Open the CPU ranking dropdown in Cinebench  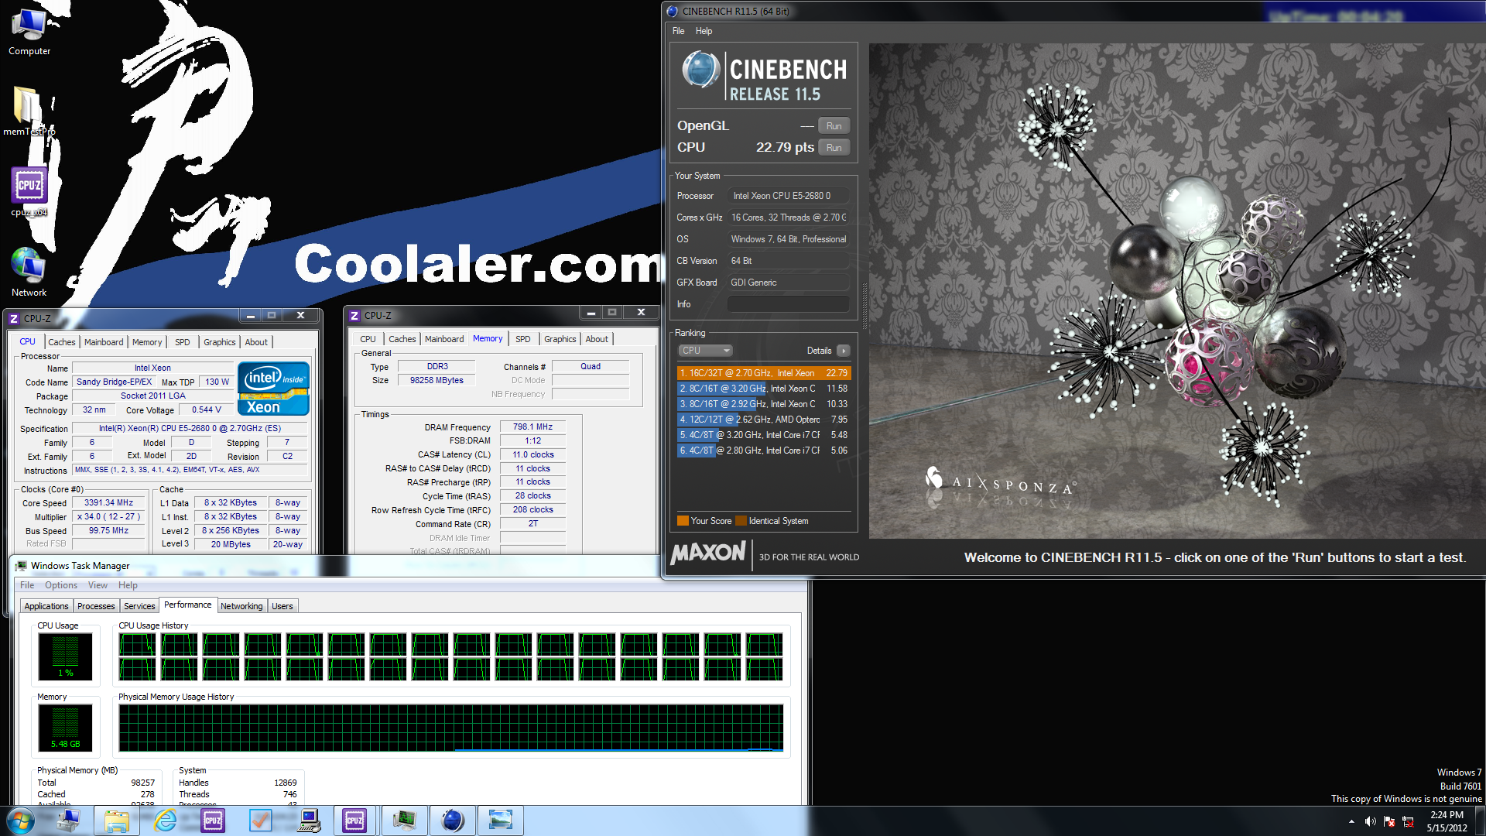coord(705,351)
